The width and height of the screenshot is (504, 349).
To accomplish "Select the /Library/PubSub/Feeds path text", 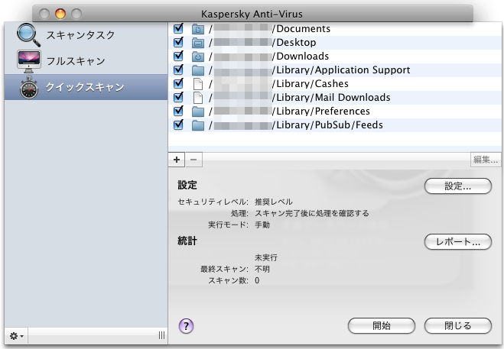I will point(327,125).
